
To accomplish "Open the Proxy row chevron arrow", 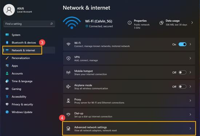I will pyautogui.click(x=190, y=100).
